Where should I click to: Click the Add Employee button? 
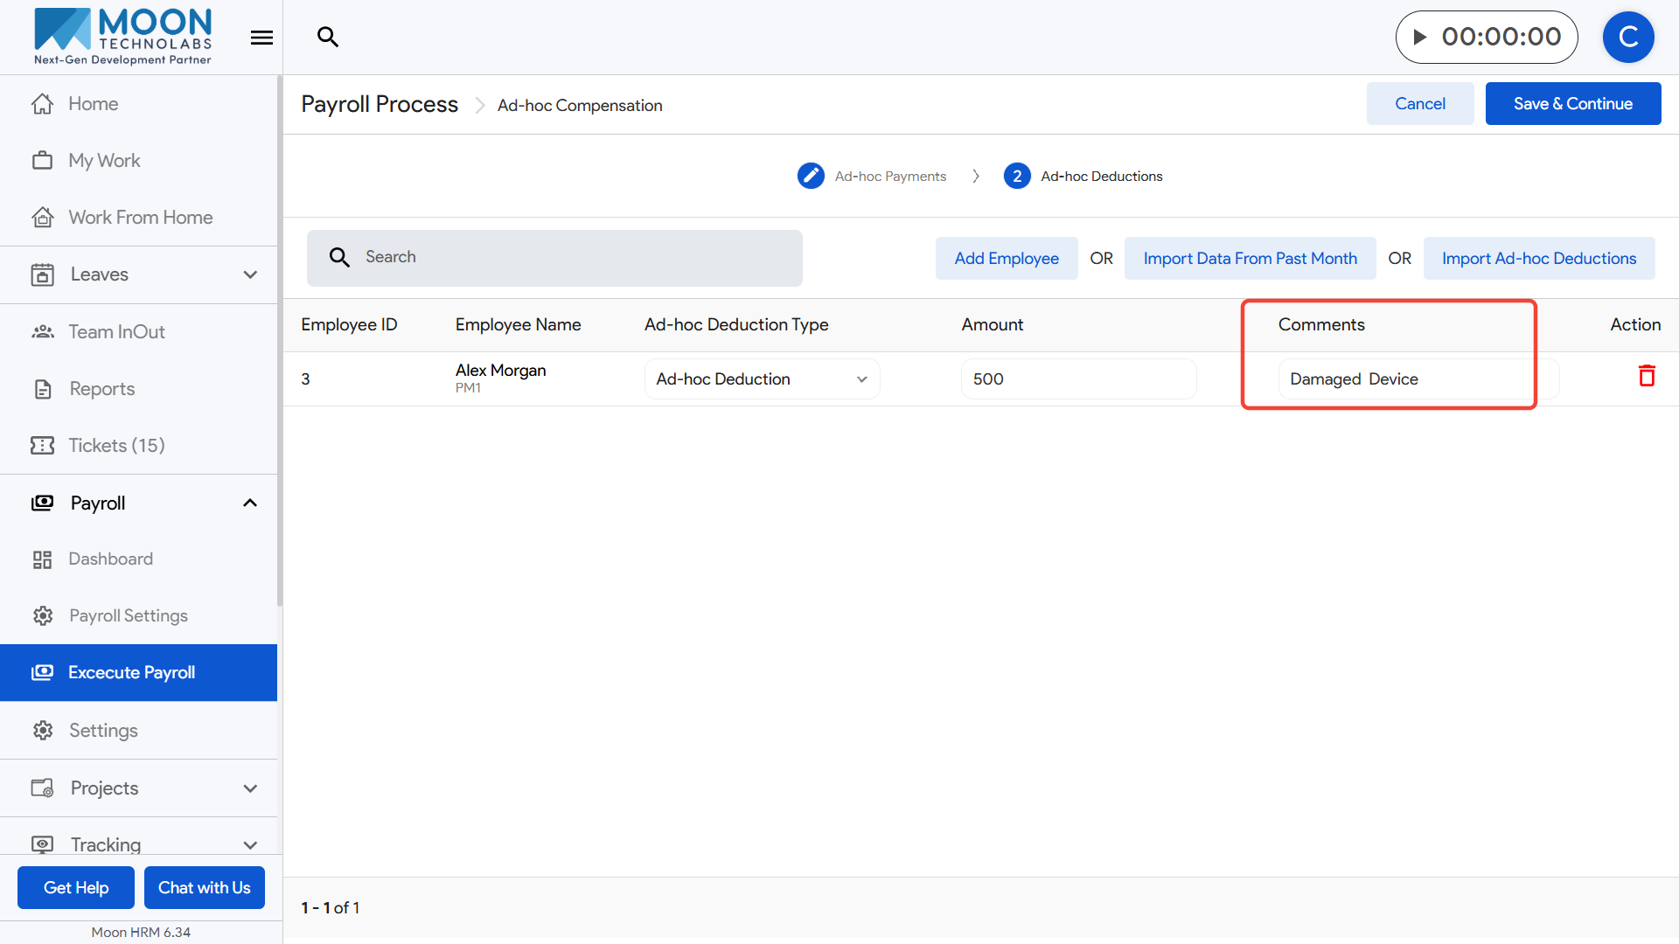1006,259
